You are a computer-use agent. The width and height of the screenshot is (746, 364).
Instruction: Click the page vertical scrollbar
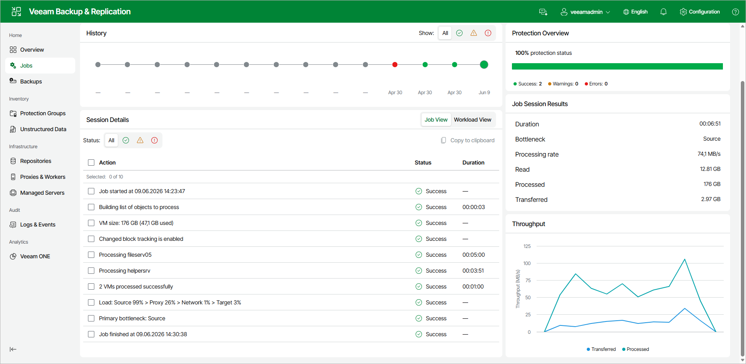coord(742,219)
